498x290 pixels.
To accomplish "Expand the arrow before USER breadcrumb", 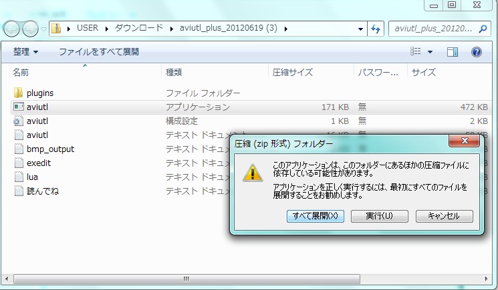I will tap(69, 29).
